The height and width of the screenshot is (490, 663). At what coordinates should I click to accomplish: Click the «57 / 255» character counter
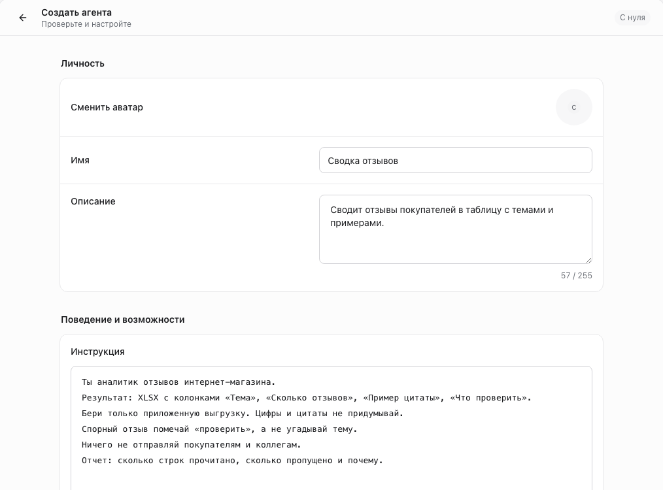click(576, 276)
